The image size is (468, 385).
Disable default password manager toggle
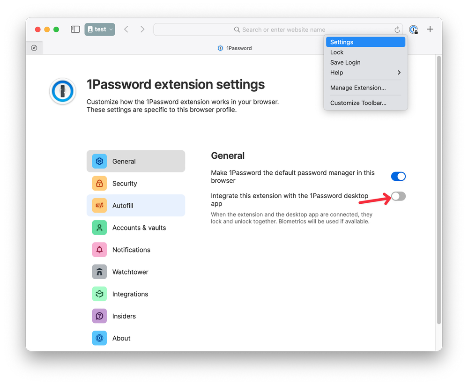point(398,177)
